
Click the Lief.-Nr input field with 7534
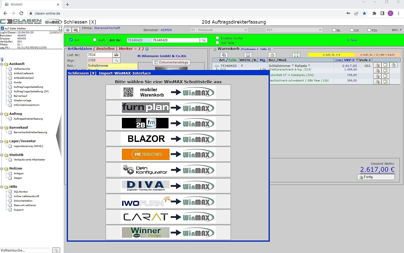100,55
